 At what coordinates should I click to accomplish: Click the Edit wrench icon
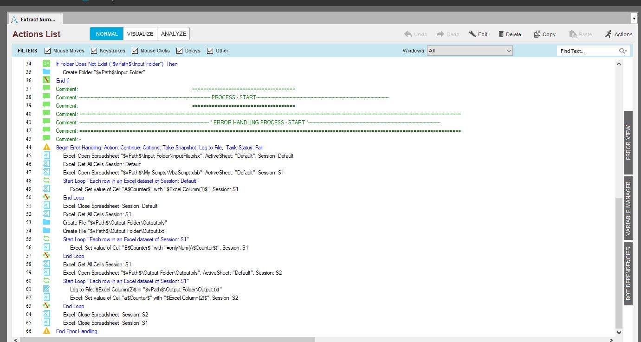[473, 34]
